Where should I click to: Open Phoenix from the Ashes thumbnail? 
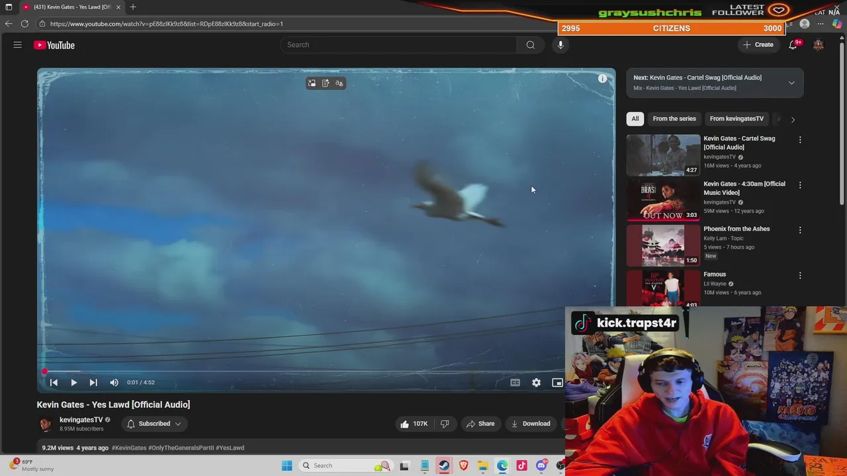663,245
